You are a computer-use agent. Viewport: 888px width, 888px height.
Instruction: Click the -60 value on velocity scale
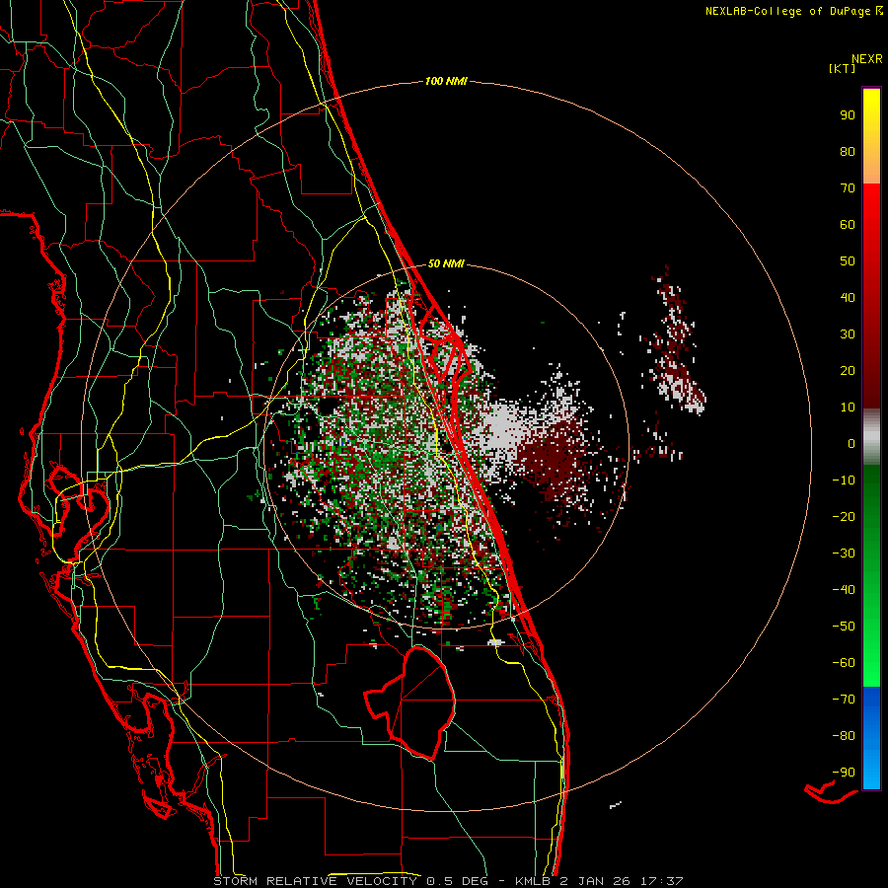tap(844, 663)
